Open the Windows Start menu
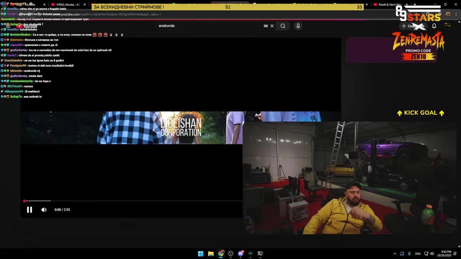The image size is (461, 259). (x=201, y=254)
